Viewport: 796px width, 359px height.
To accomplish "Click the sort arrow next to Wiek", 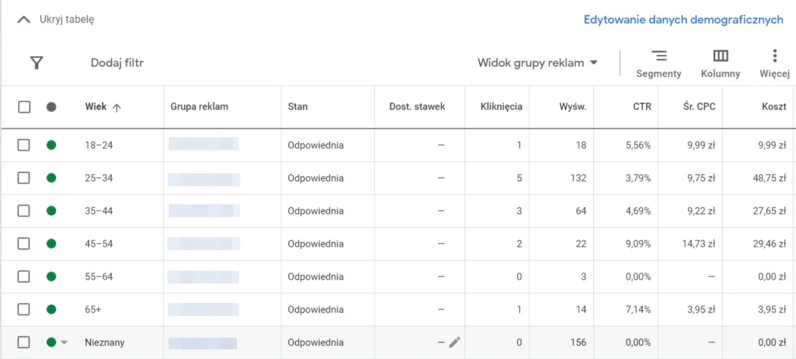I will [x=117, y=108].
